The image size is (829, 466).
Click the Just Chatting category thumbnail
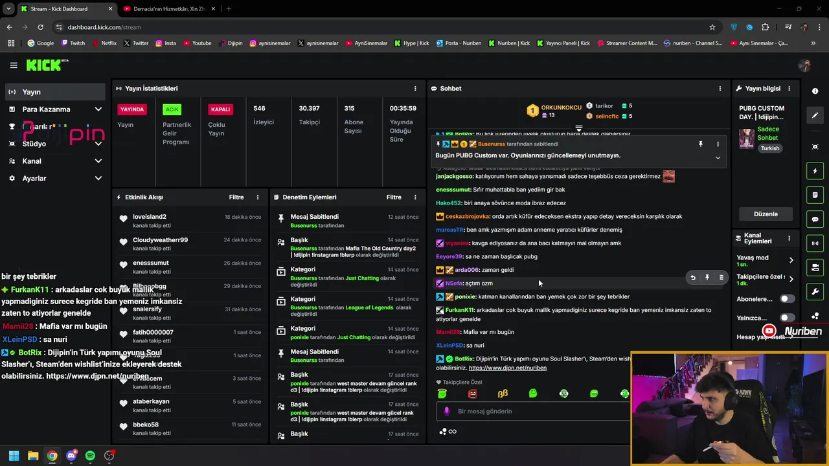747,138
